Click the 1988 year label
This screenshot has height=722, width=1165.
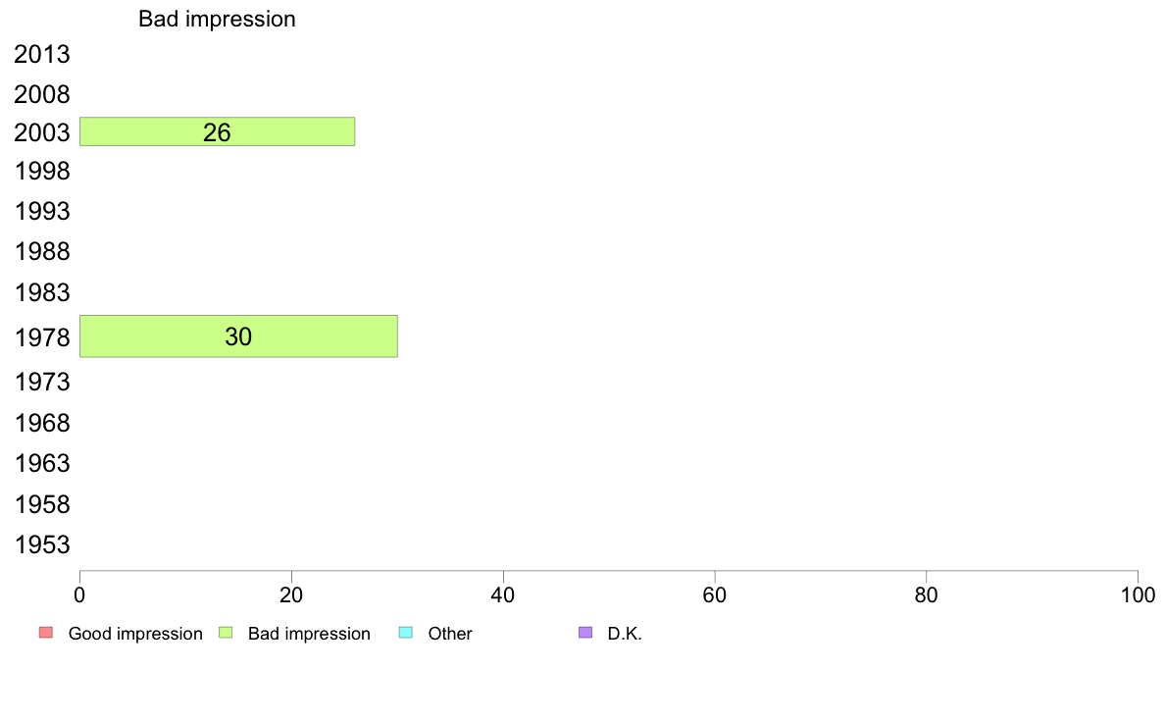click(42, 252)
